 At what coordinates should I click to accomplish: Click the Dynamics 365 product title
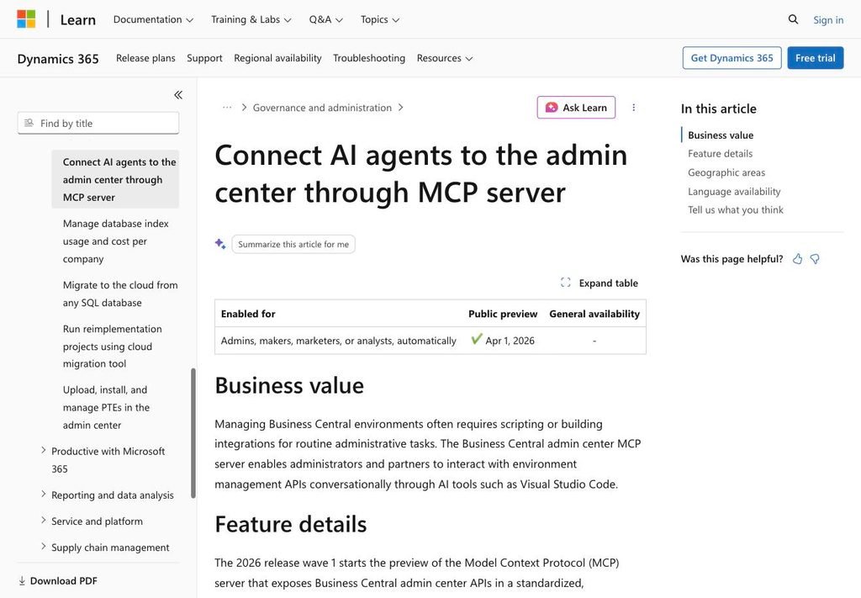click(x=58, y=59)
